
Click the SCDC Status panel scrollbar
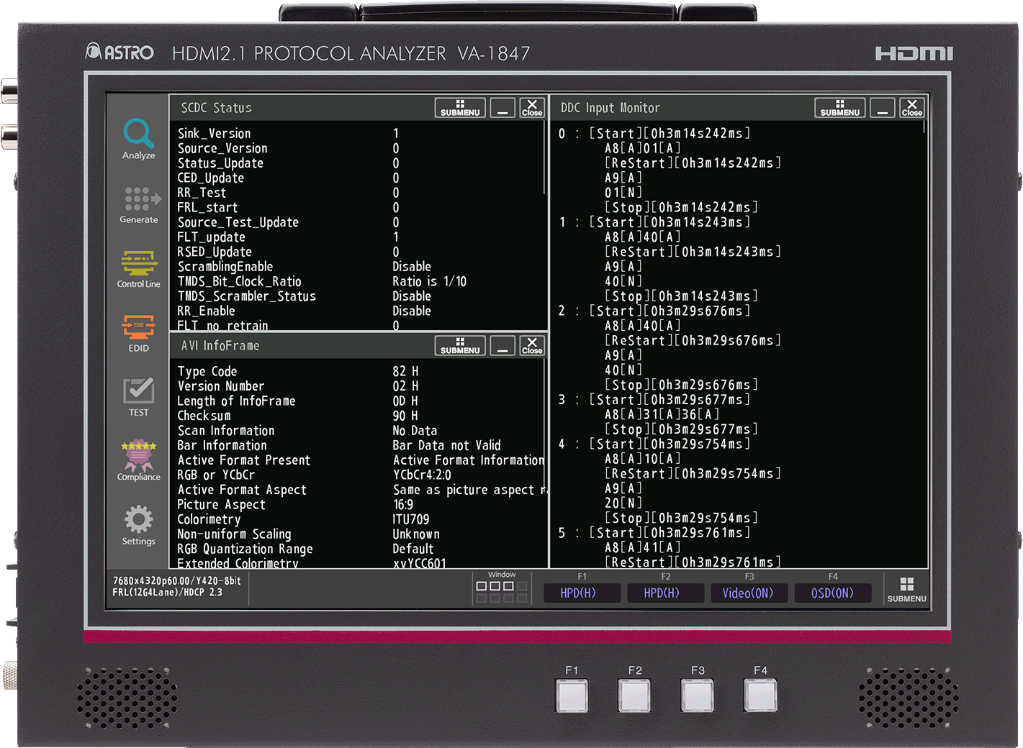click(x=545, y=158)
